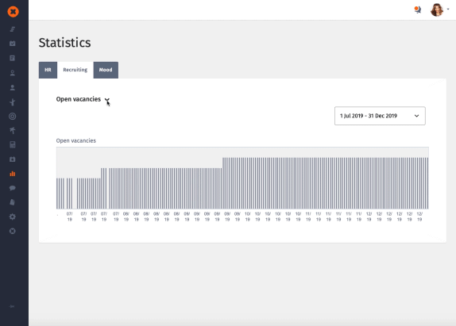Click the user profile photo
This screenshot has height=326, width=456.
tap(437, 10)
